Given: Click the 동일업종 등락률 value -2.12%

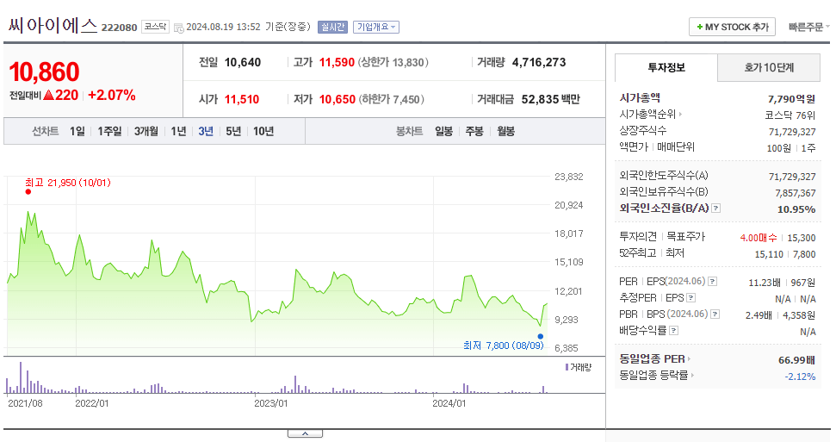Looking at the screenshot, I should pyautogui.click(x=801, y=377).
